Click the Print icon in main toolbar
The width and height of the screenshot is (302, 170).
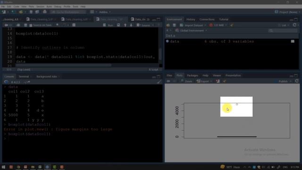click(x=45, y=12)
